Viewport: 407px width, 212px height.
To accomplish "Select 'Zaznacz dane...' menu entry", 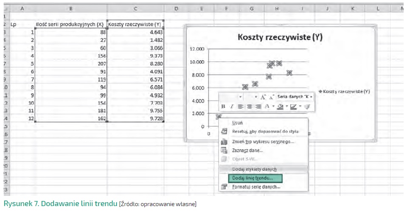I will (x=264, y=151).
